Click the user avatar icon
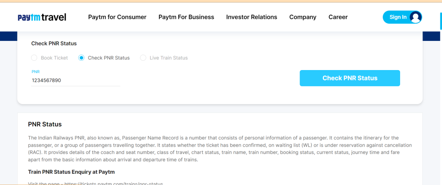The width and height of the screenshot is (442, 185). [416, 17]
